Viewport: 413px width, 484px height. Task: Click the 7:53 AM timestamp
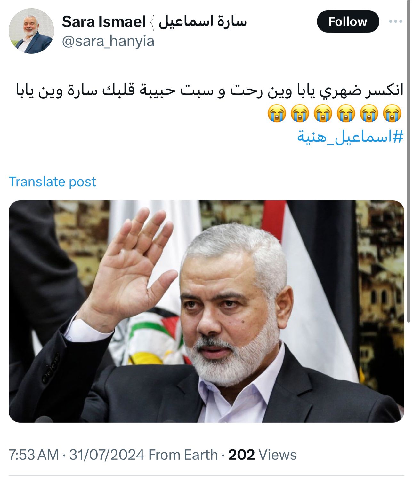pos(34,455)
